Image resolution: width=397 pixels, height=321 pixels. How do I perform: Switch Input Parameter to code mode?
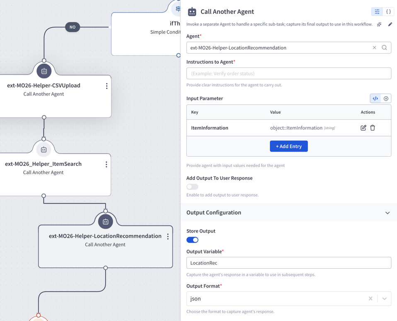tap(375, 98)
